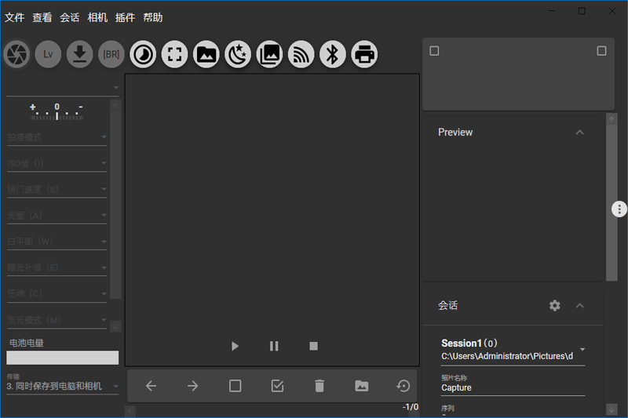Open Live View with the Lv button
The height and width of the screenshot is (418, 628).
tap(48, 54)
